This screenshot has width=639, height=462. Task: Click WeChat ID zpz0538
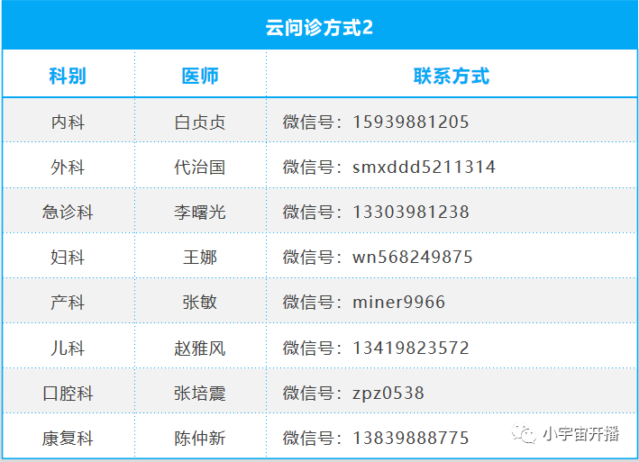pyautogui.click(x=388, y=394)
